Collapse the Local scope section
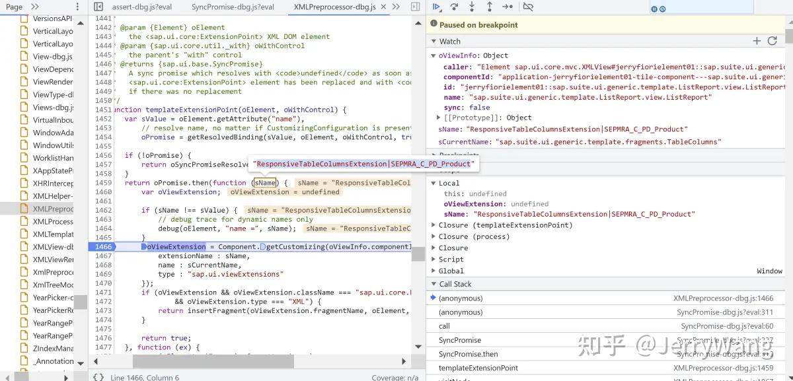The image size is (793, 381). [434, 183]
